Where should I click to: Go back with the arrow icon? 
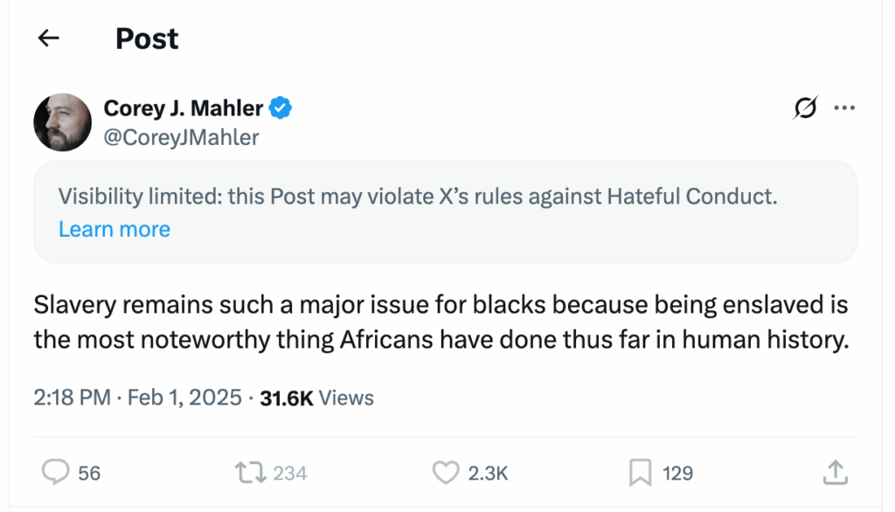tap(48, 38)
